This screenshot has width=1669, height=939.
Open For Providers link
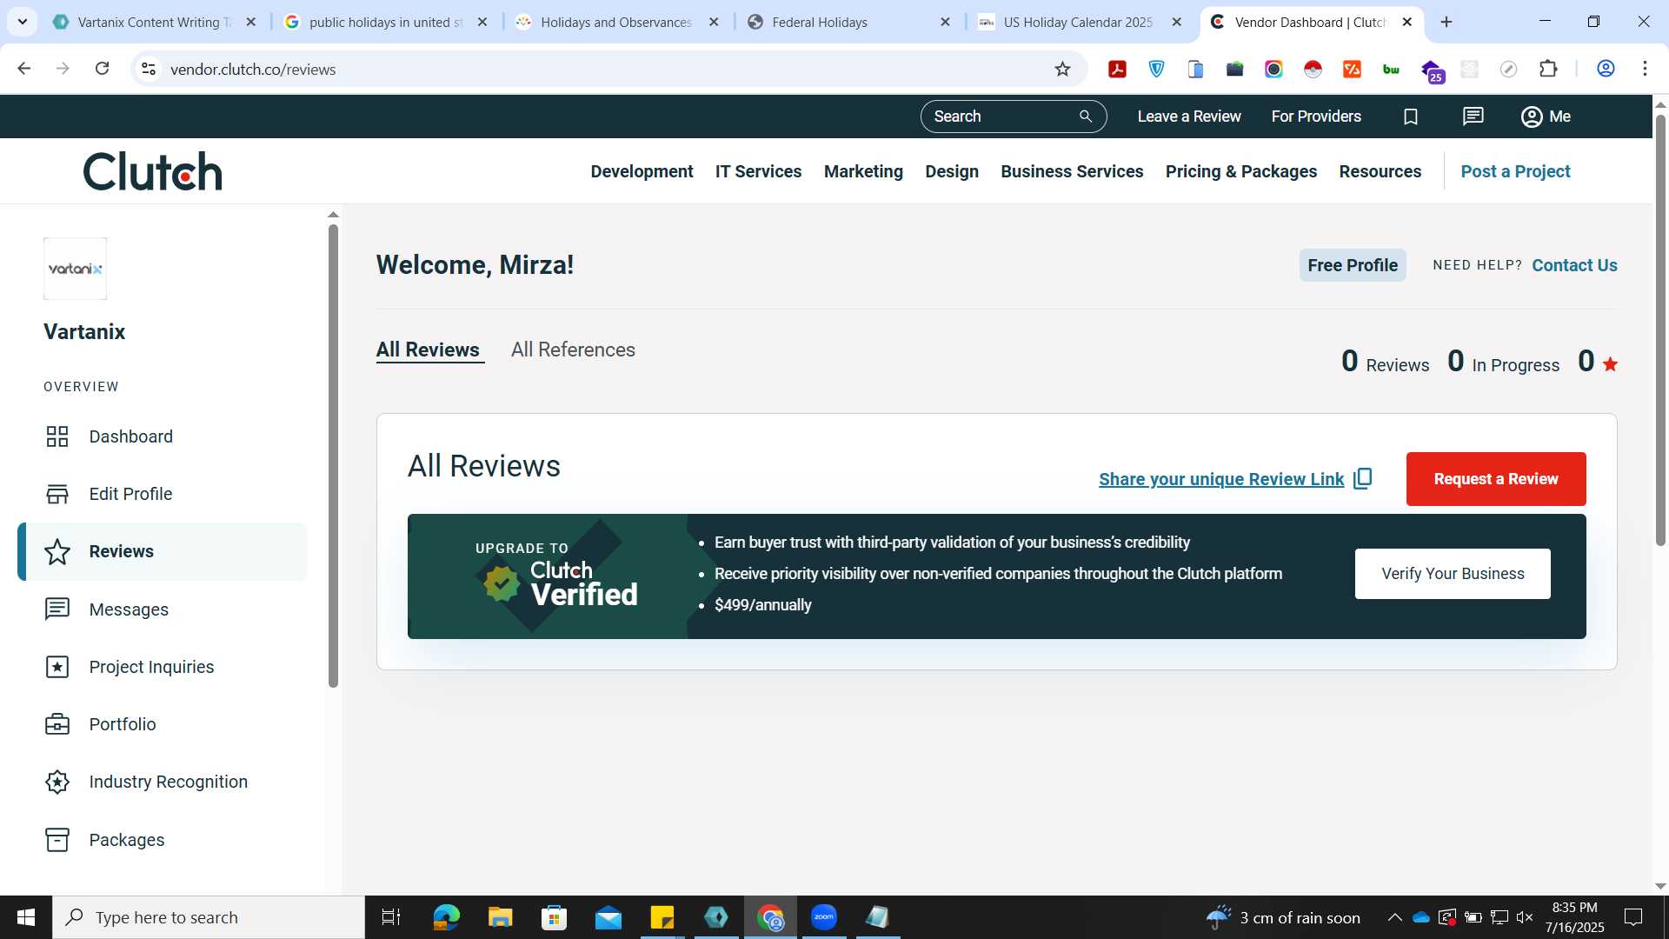pyautogui.click(x=1316, y=117)
